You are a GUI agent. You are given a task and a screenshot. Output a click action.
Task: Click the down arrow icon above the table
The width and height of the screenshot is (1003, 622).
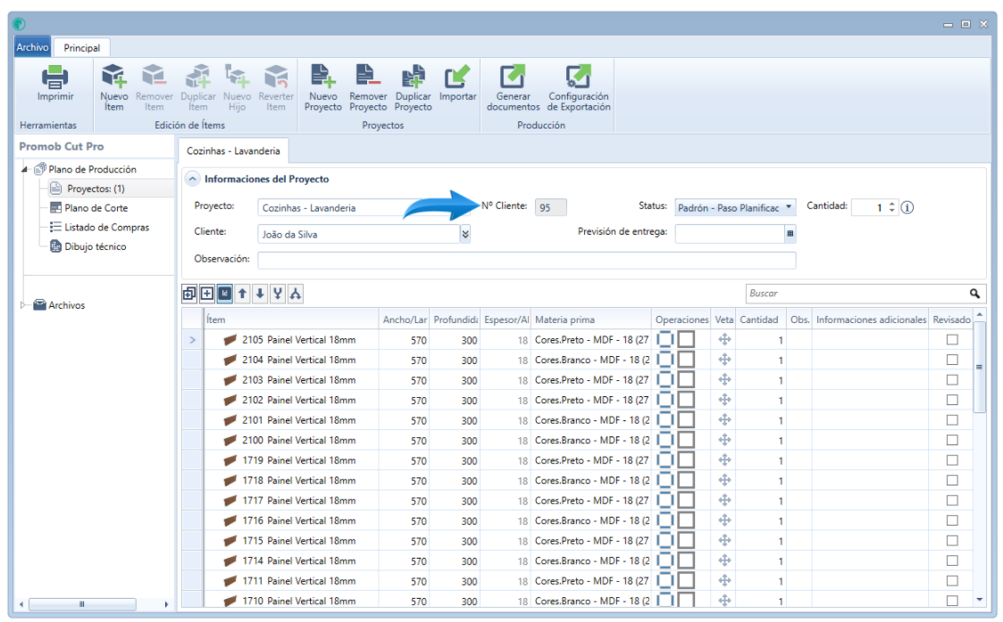(260, 294)
